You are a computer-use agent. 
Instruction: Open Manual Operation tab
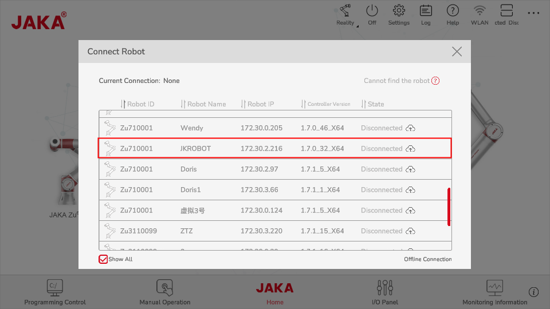click(x=165, y=292)
